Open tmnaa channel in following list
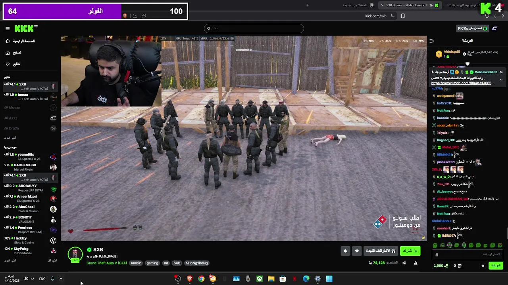The height and width of the screenshot is (285, 508). 31,97
